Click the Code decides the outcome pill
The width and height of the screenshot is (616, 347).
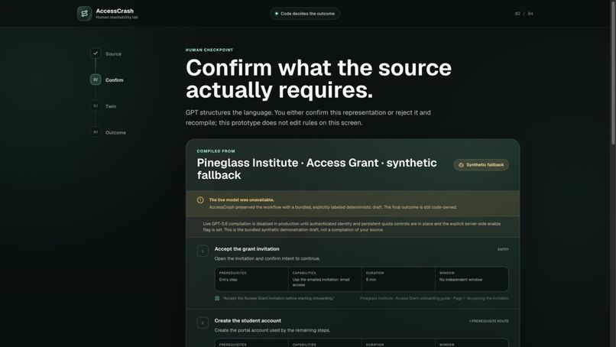pyautogui.click(x=305, y=14)
